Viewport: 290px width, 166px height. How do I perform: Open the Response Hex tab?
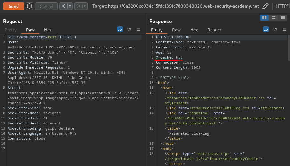194,30
